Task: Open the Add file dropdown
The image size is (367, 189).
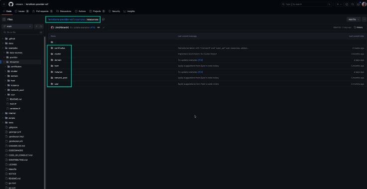Action: [x=354, y=19]
